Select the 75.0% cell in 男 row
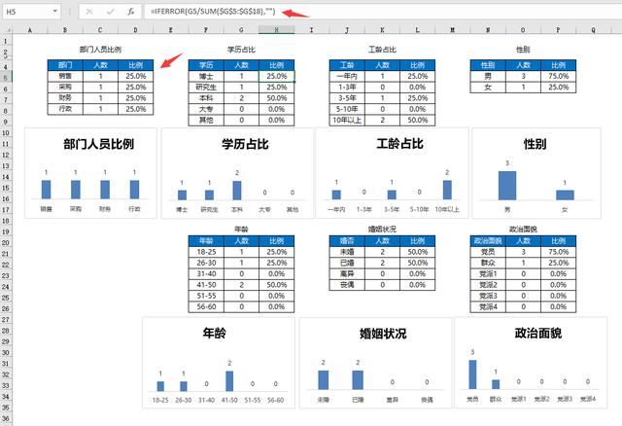The image size is (622, 426). tap(558, 76)
